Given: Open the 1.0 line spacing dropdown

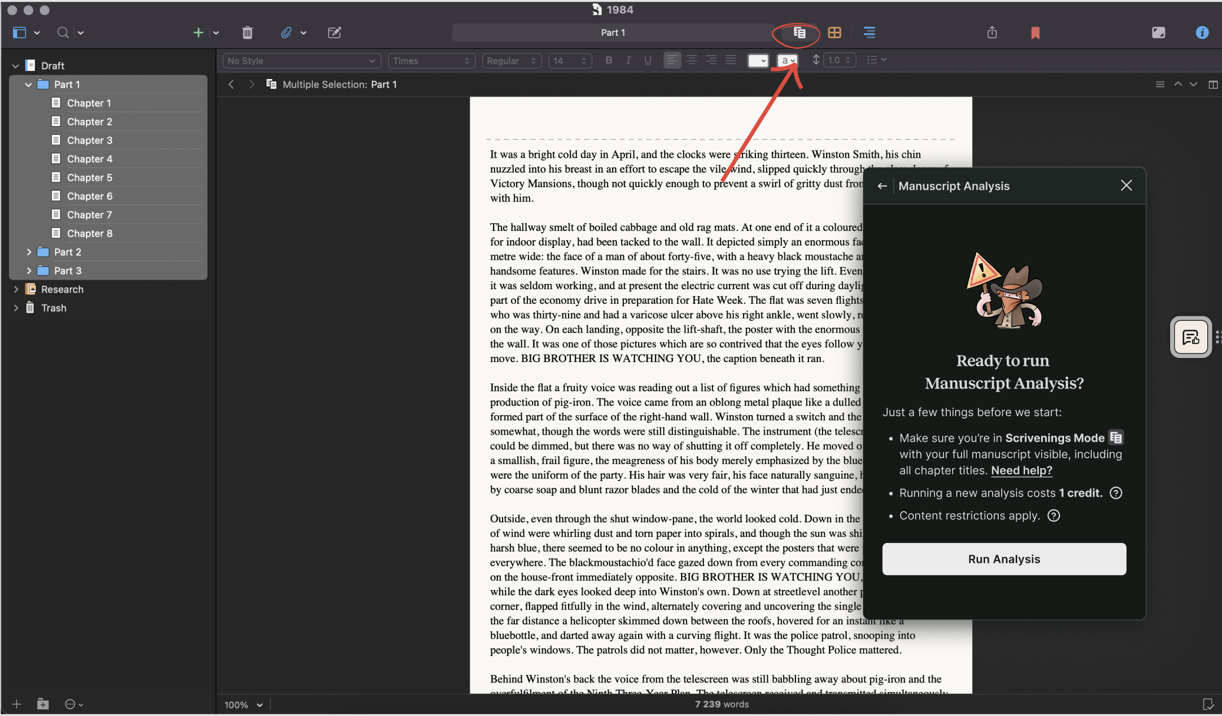Looking at the screenshot, I should click(840, 61).
